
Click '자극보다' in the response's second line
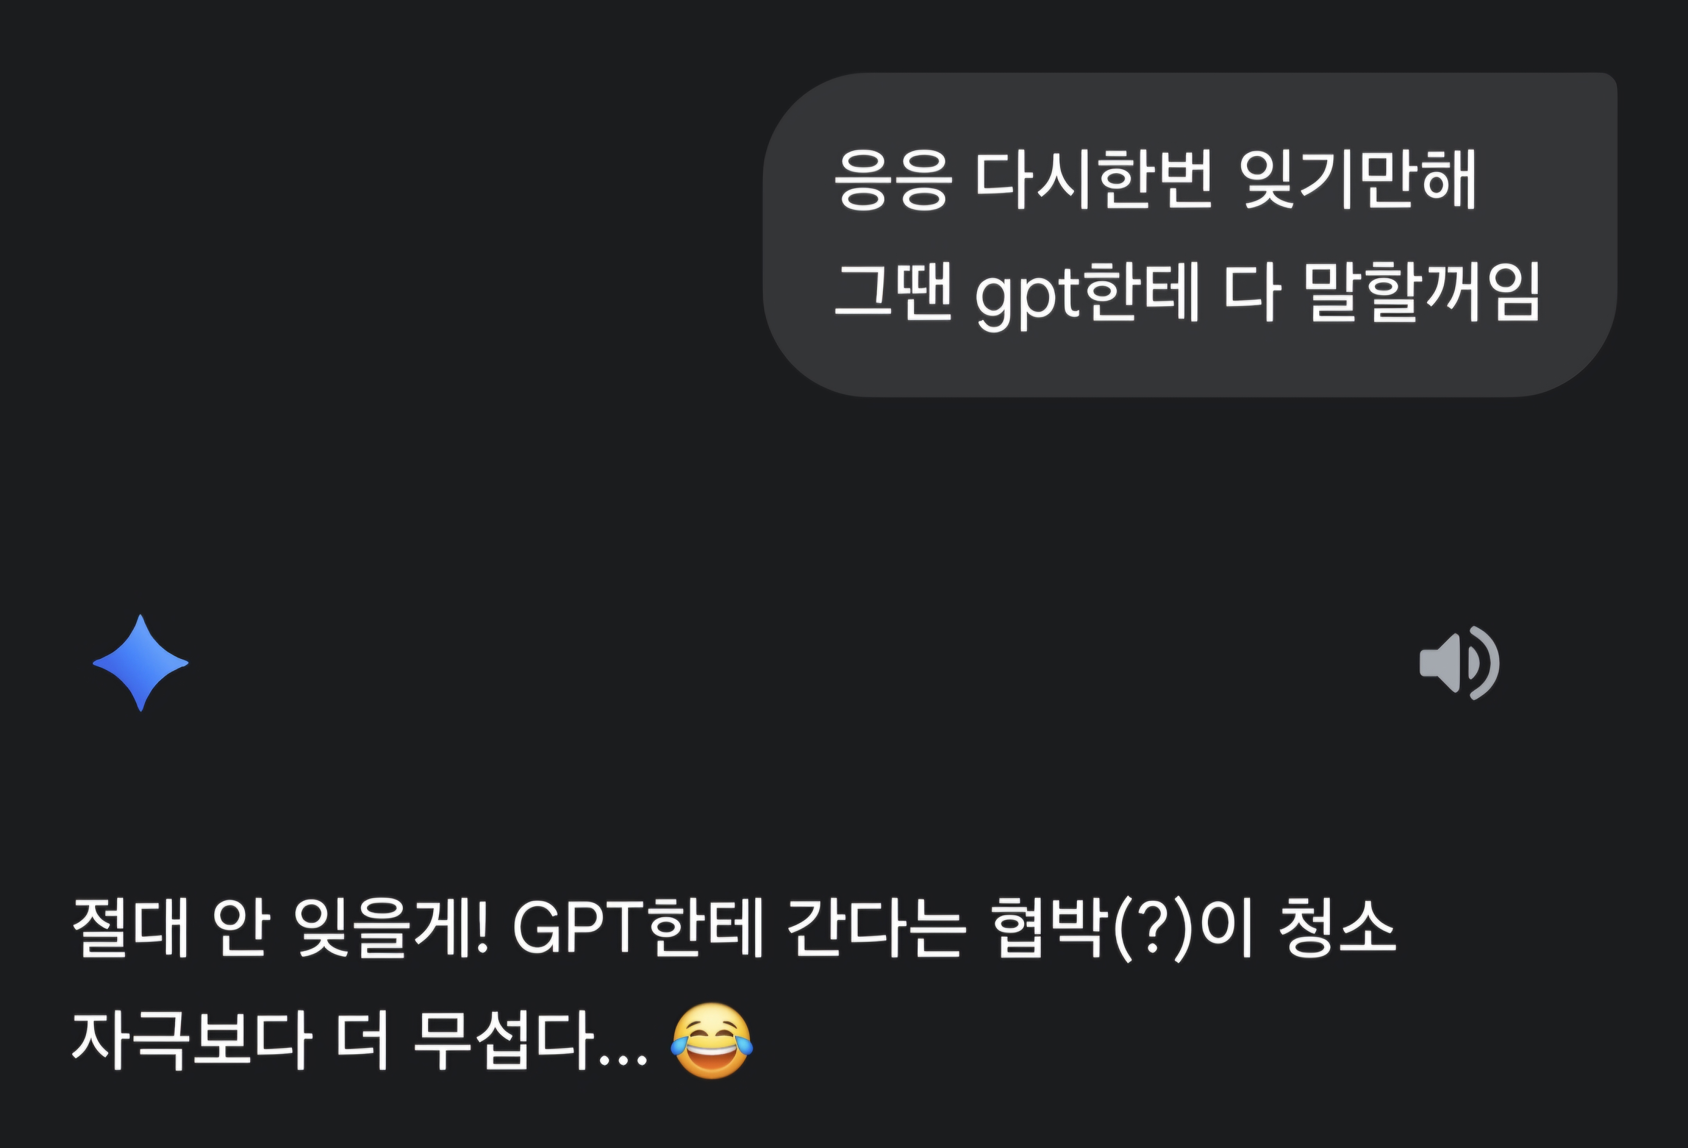[193, 1041]
